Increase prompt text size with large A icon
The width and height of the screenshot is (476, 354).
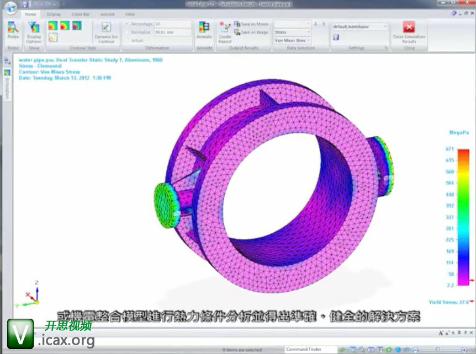coord(441,333)
